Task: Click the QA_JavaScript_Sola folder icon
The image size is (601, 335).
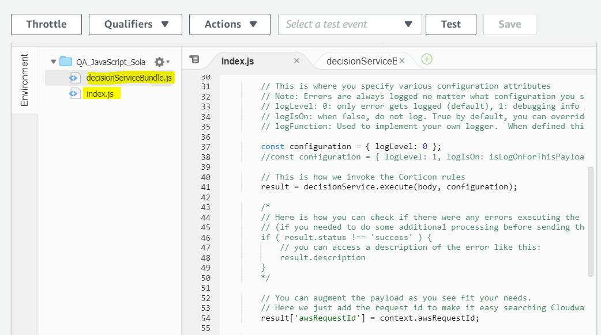Action: click(x=66, y=62)
